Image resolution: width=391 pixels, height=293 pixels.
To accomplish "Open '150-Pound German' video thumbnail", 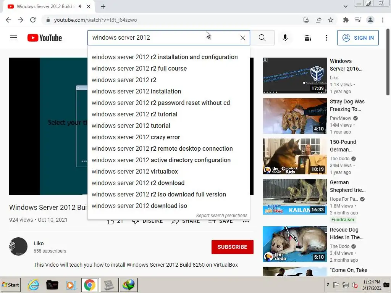I will (294, 156).
